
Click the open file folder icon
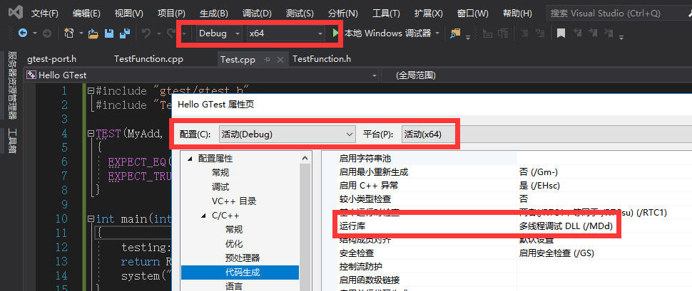93,33
